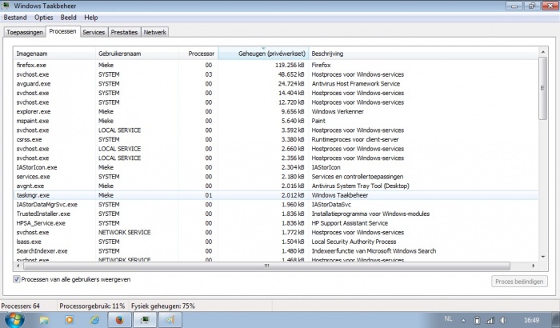
Task: Open the volume speaker tray icon
Action: point(503,320)
